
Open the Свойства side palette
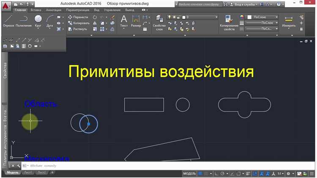(5, 70)
